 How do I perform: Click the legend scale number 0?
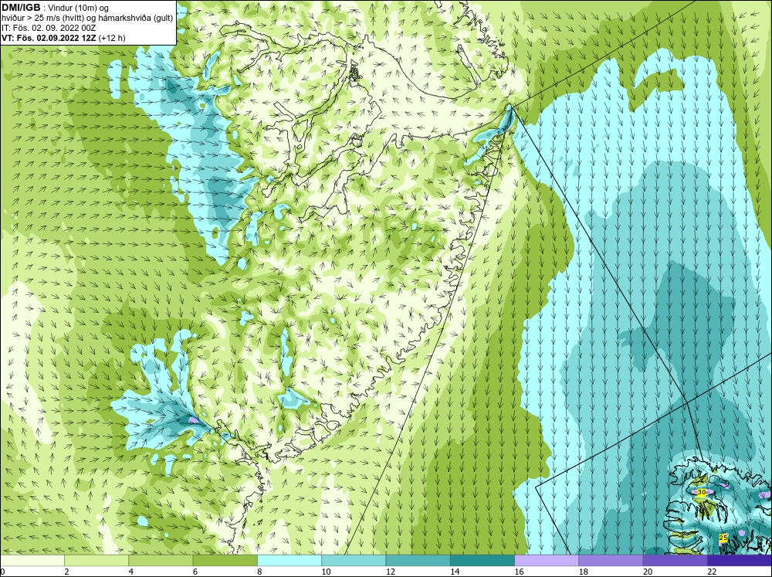[x=2, y=572]
